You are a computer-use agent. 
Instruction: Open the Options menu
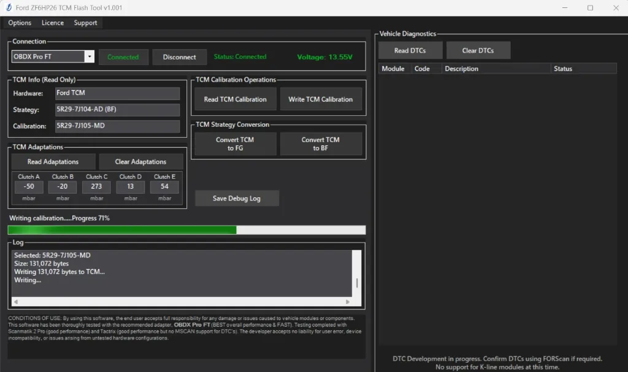tap(19, 23)
